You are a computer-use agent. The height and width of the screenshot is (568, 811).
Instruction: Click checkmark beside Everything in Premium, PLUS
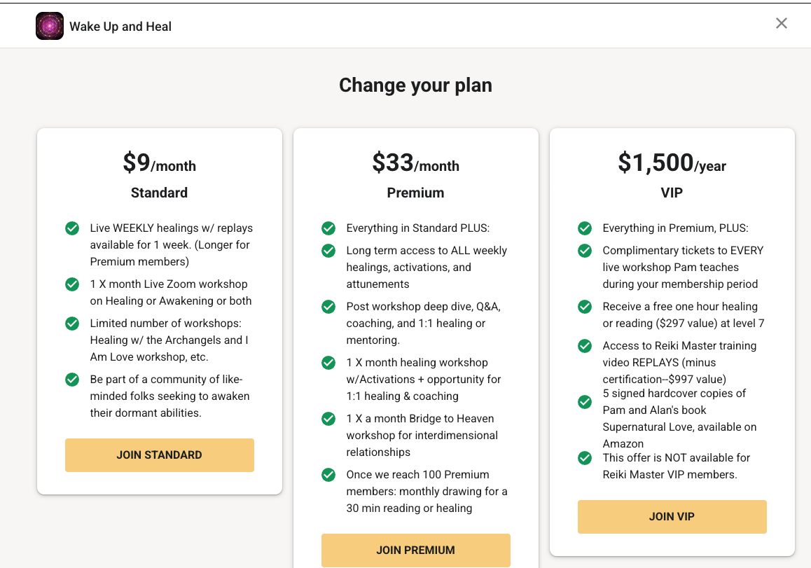[x=585, y=228]
